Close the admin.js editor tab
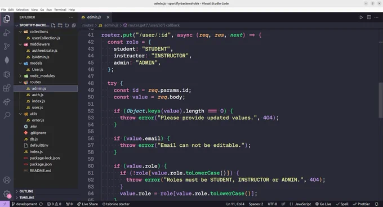Image resolution: width=383 pixels, height=207 pixels. tap(108, 17)
